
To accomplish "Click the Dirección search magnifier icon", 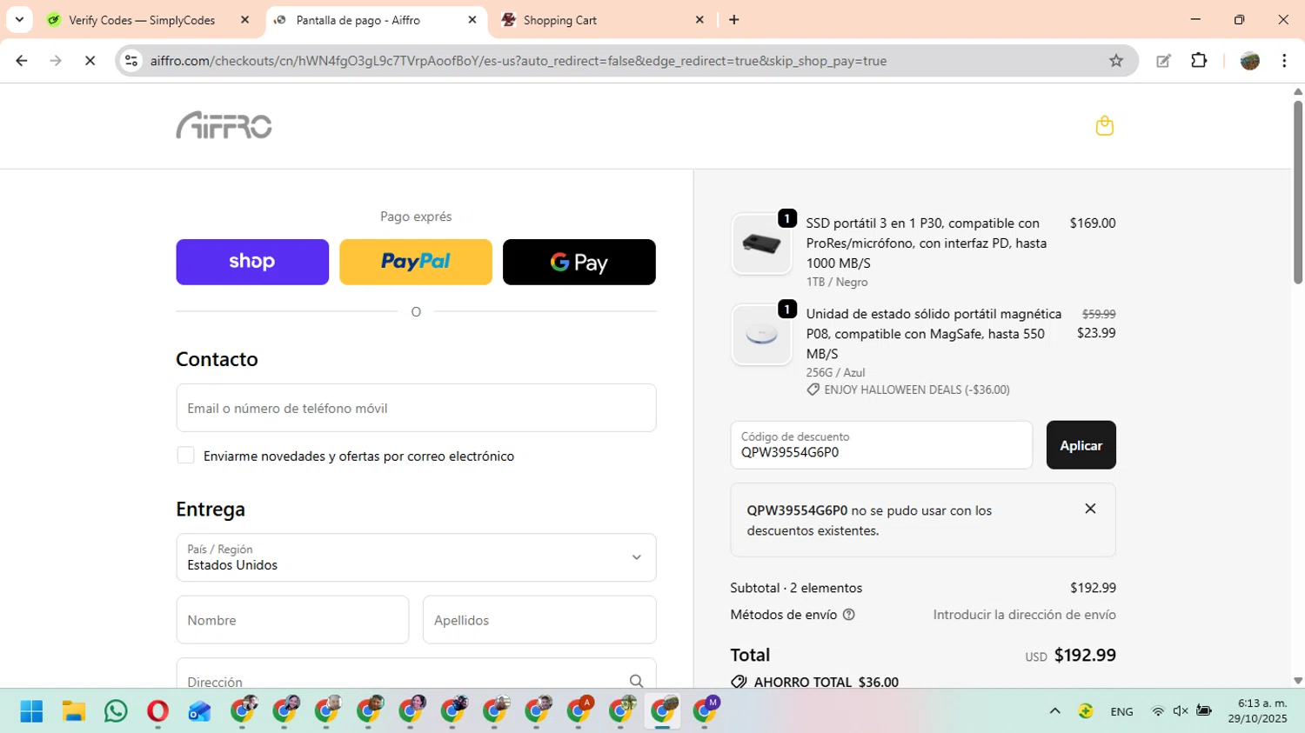I will pyautogui.click(x=636, y=681).
